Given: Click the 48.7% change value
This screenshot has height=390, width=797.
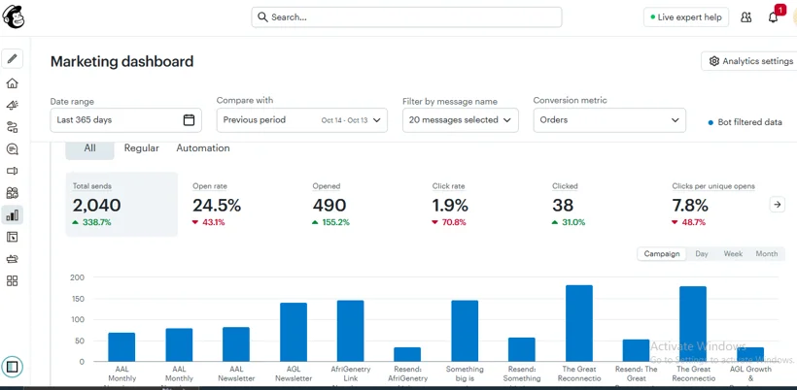Looking at the screenshot, I should pyautogui.click(x=693, y=222).
